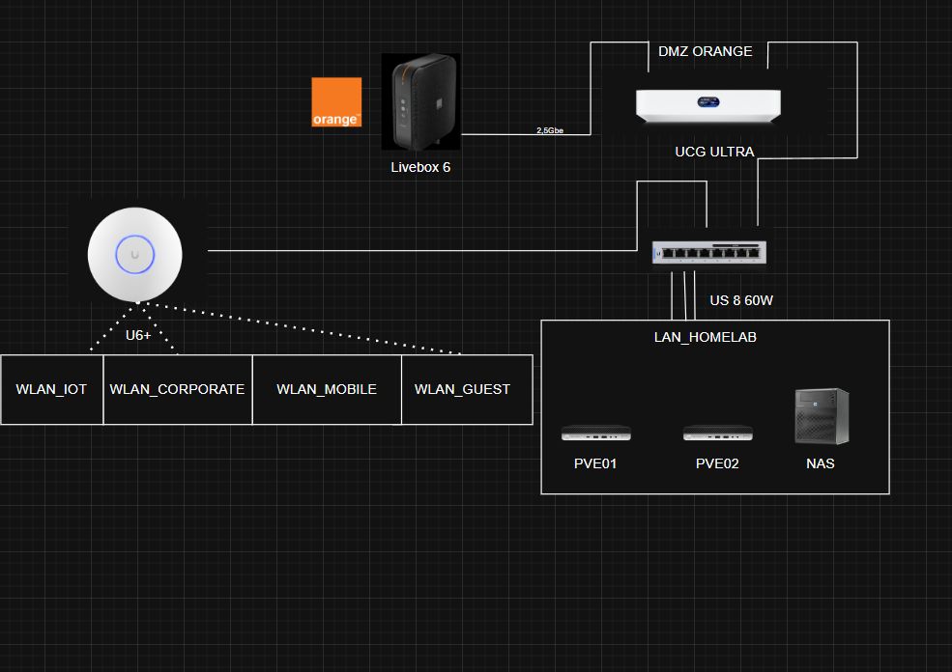Click the LAN_HOMELAB title text

point(705,337)
